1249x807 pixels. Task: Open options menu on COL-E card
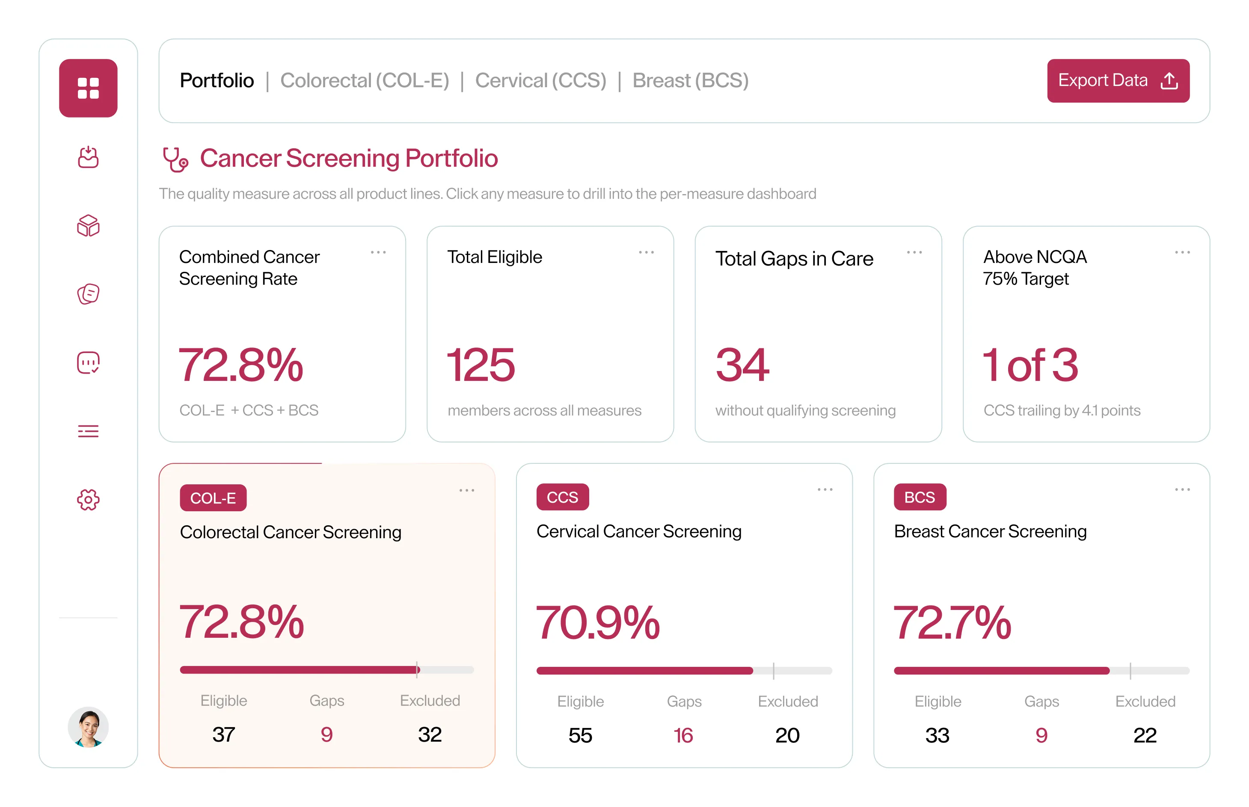pyautogui.click(x=467, y=491)
